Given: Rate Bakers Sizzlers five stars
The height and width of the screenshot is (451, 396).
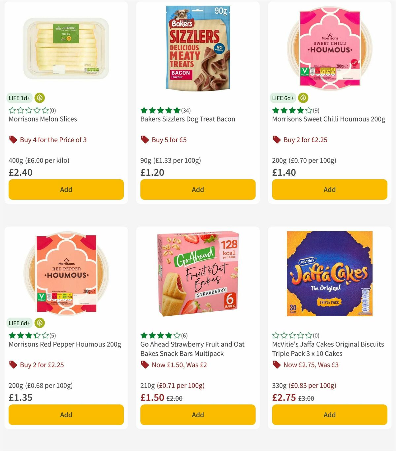Looking at the screenshot, I should click(177, 111).
